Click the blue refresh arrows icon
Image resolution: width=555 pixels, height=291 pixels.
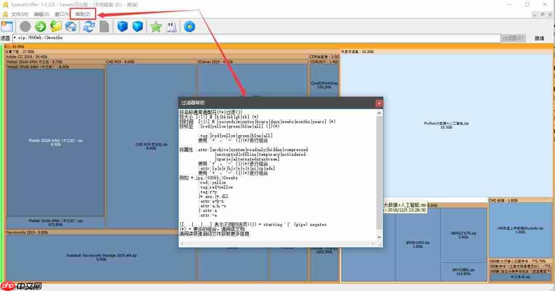coord(89,27)
